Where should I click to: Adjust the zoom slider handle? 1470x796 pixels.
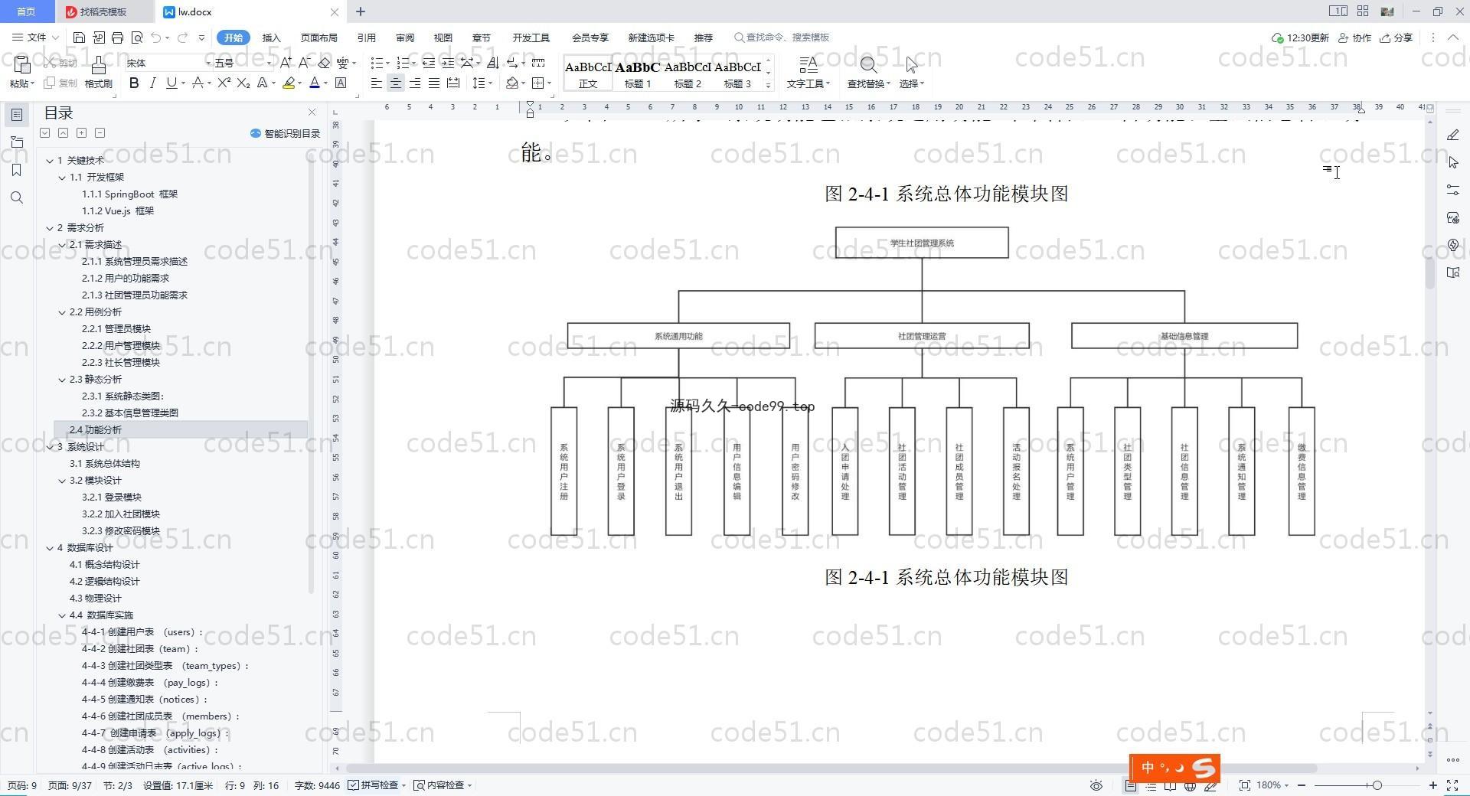point(1377,785)
